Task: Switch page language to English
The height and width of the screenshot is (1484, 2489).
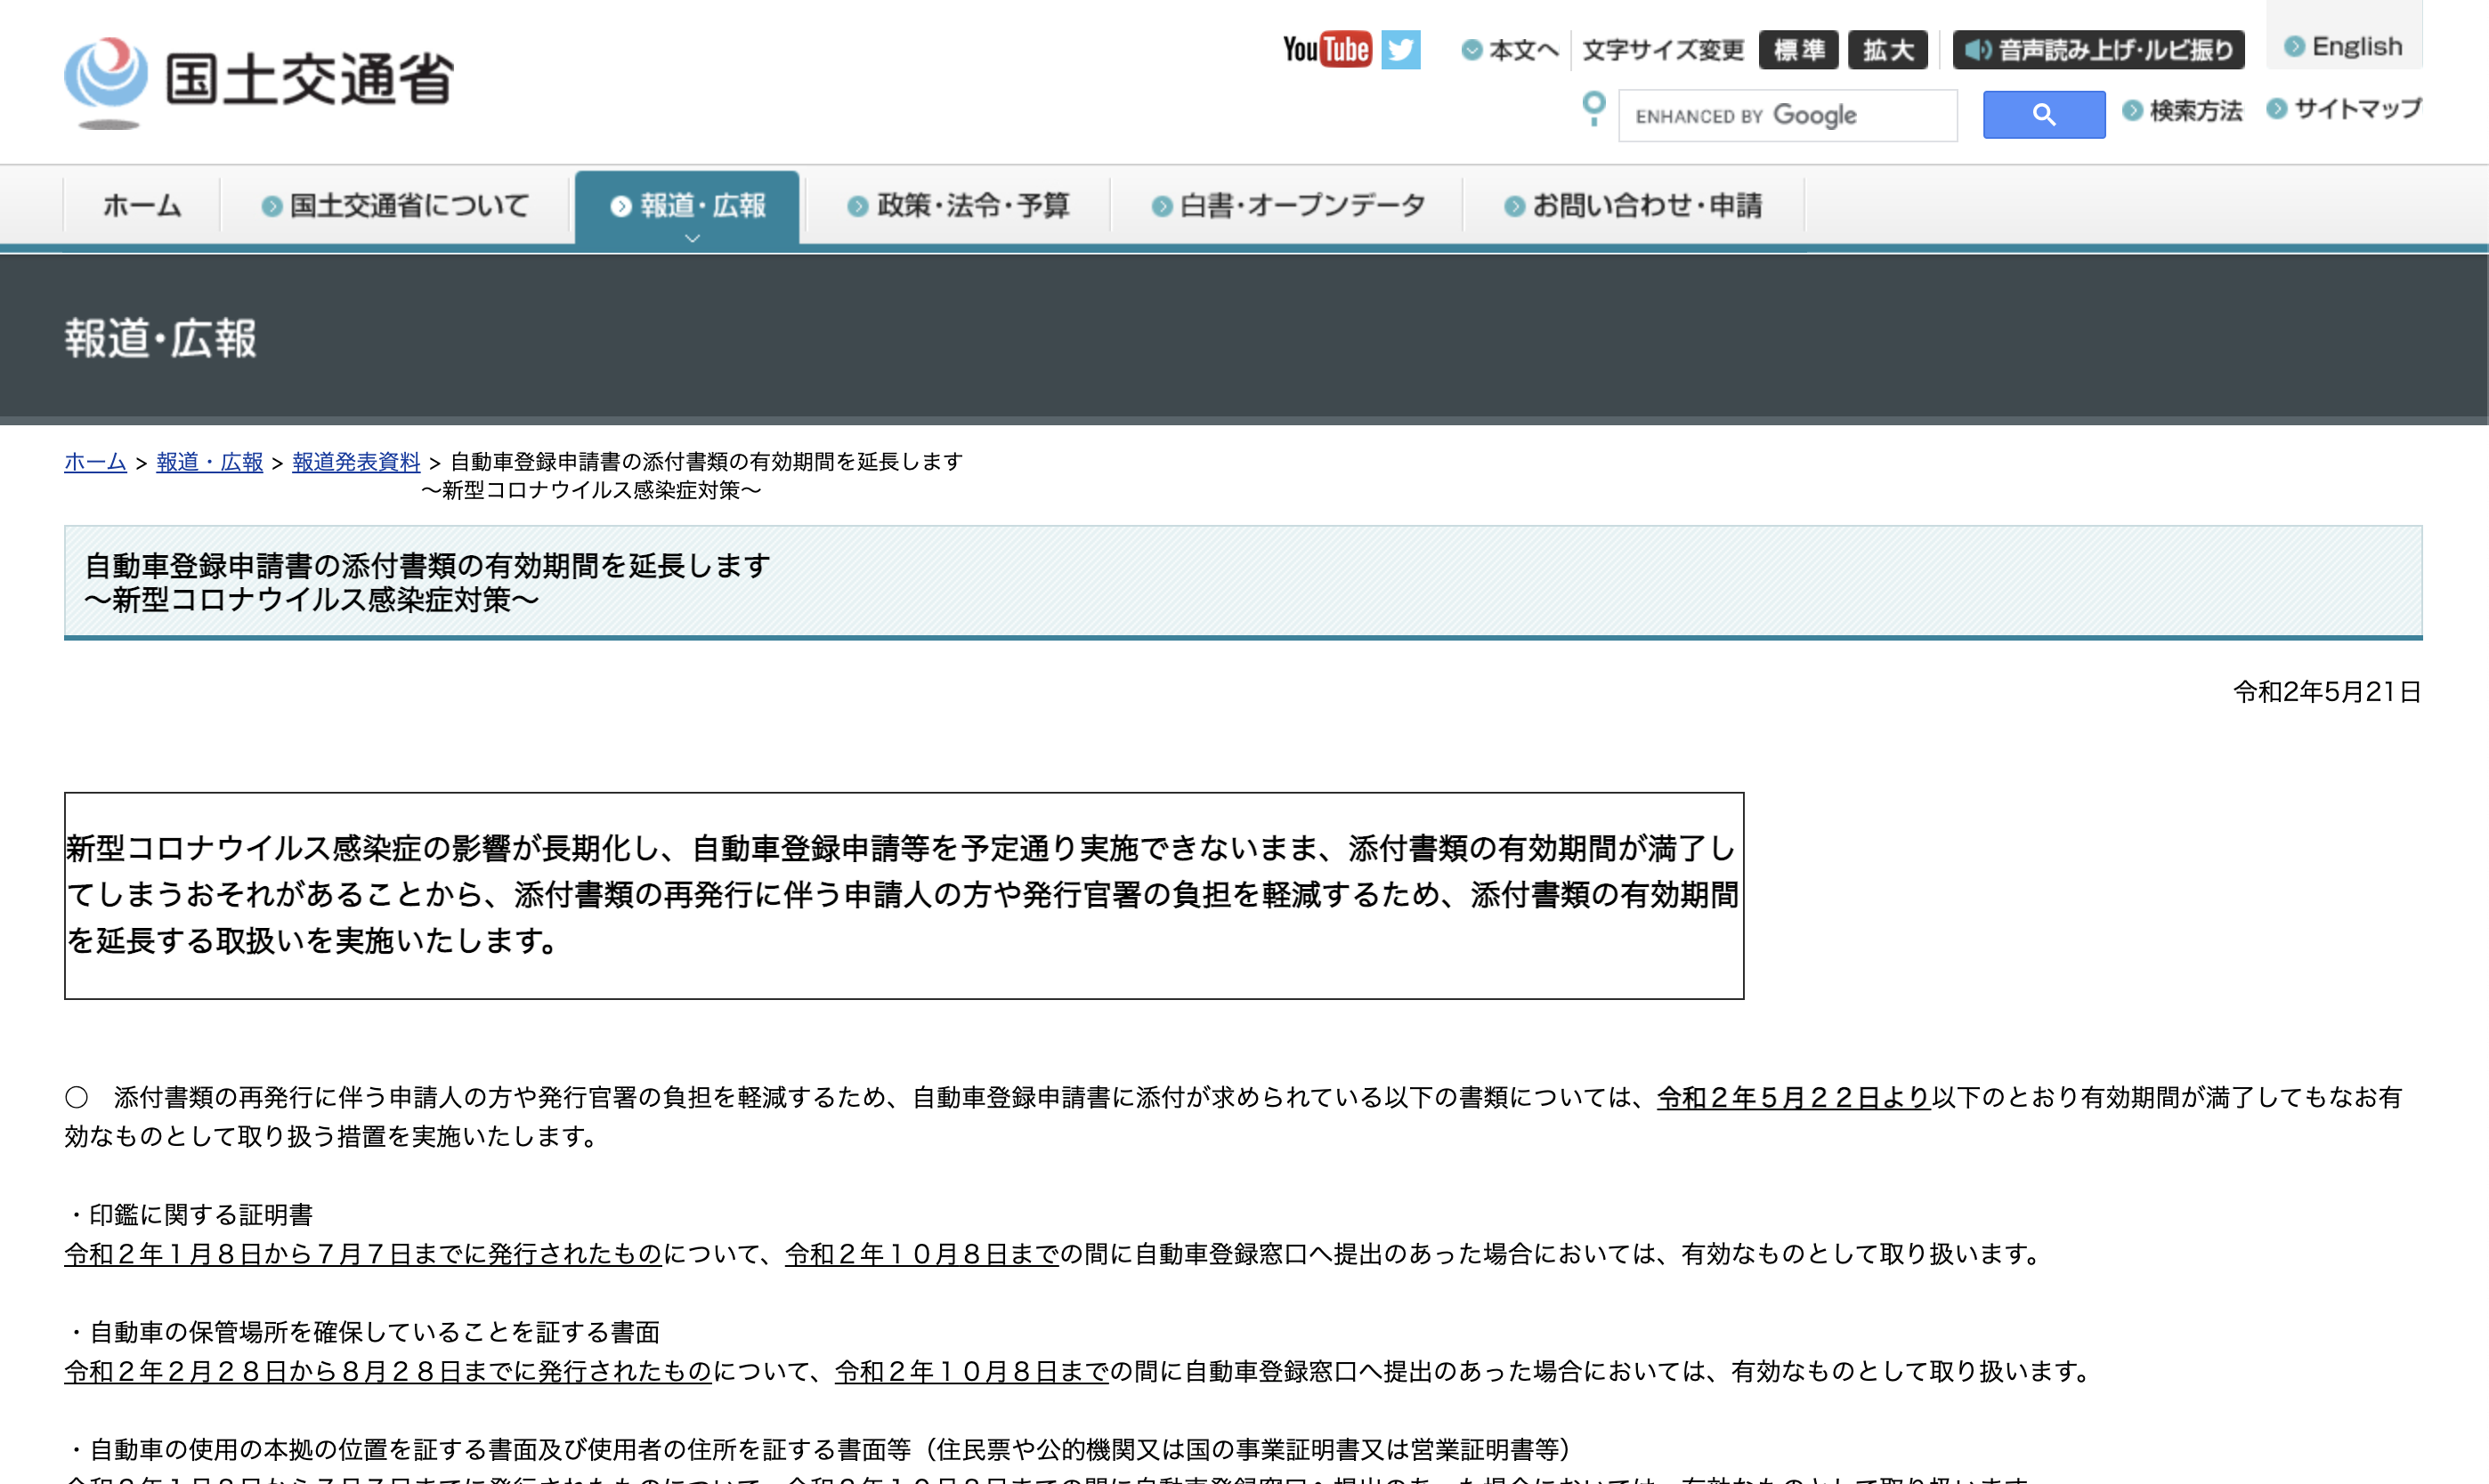Action: point(2345,46)
